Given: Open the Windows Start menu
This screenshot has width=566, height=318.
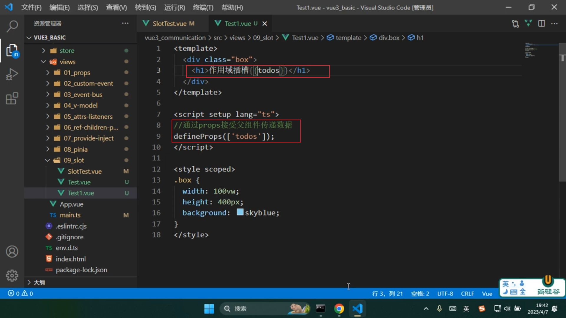Looking at the screenshot, I should pyautogui.click(x=209, y=309).
